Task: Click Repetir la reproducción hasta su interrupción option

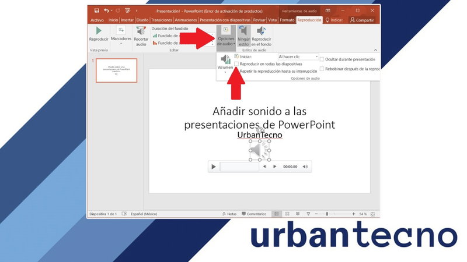Action: tap(278, 71)
